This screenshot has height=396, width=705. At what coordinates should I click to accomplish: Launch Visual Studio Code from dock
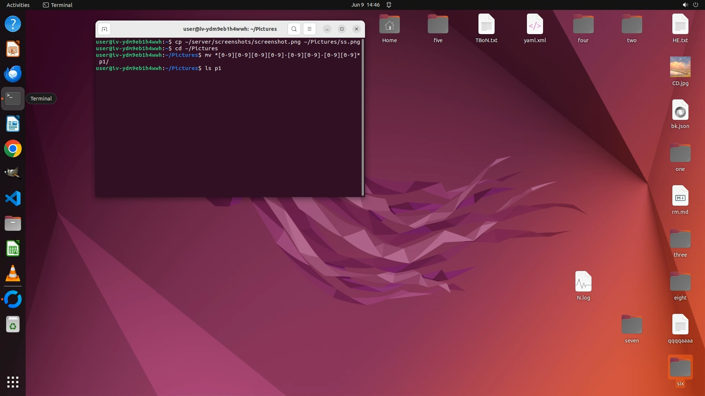13,198
